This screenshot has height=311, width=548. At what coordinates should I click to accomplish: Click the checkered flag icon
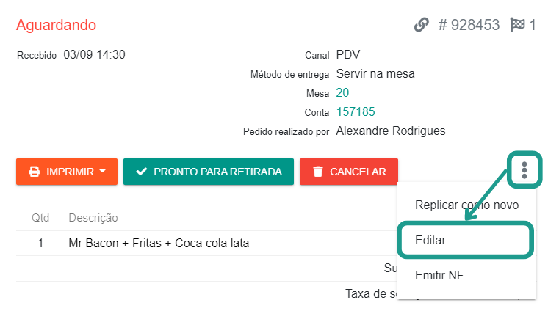tap(517, 25)
